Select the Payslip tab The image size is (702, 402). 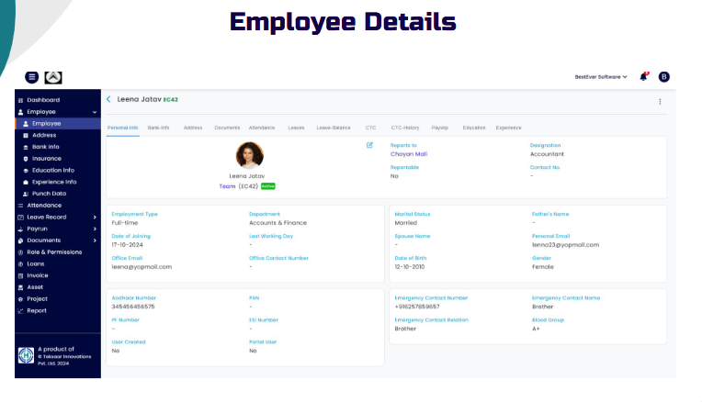tap(440, 128)
